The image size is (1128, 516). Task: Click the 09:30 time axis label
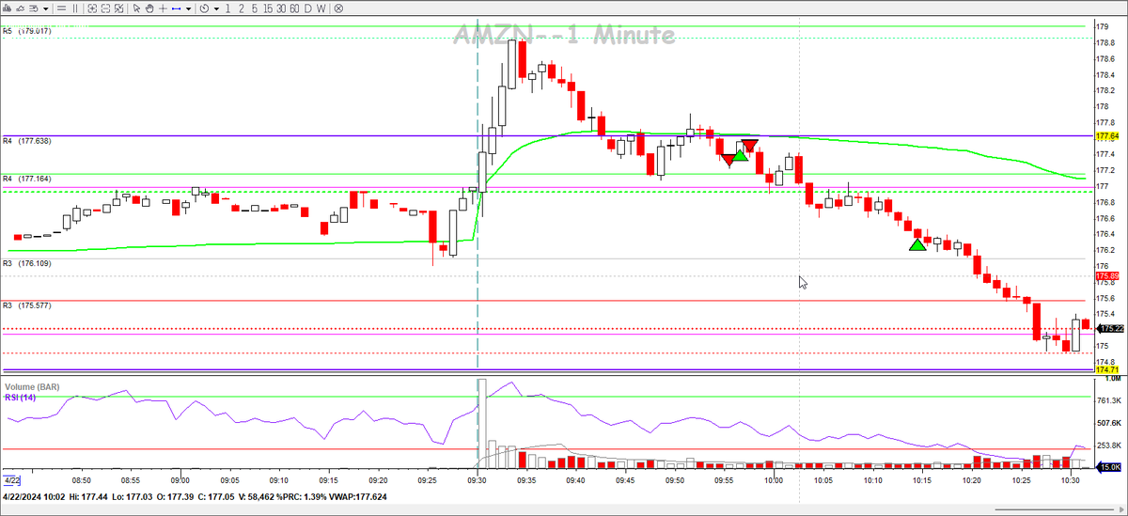point(478,479)
